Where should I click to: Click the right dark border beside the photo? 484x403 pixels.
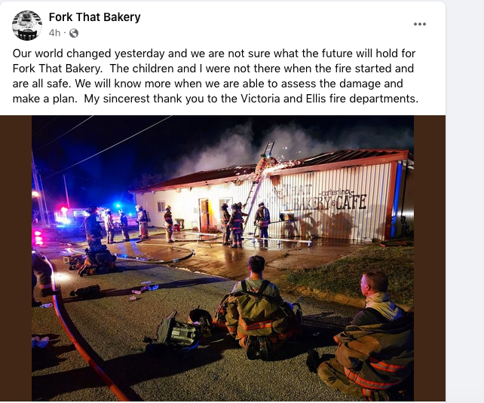point(430,258)
